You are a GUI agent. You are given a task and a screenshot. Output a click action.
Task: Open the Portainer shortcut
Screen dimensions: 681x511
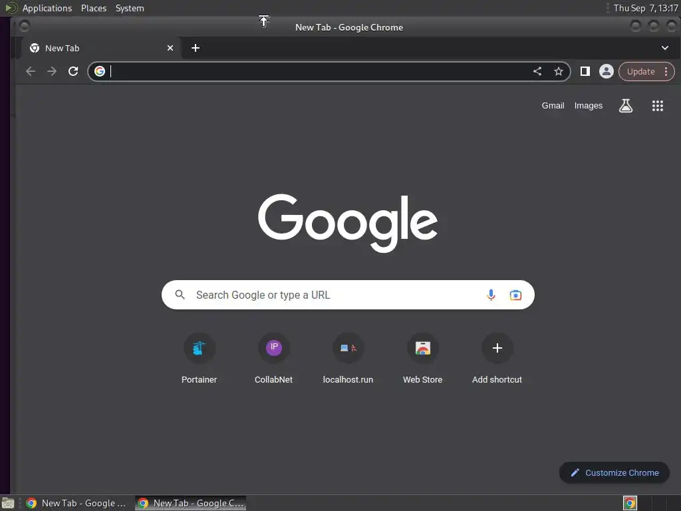tap(200, 359)
